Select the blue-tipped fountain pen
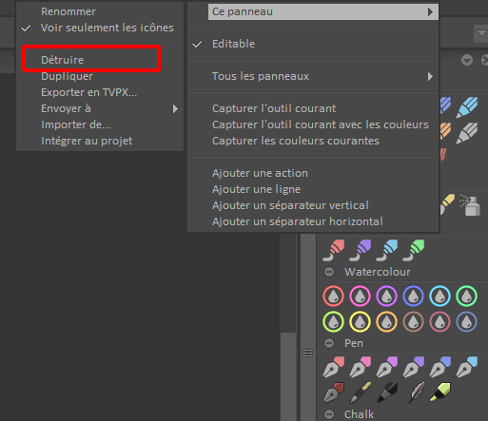 (x=440, y=367)
